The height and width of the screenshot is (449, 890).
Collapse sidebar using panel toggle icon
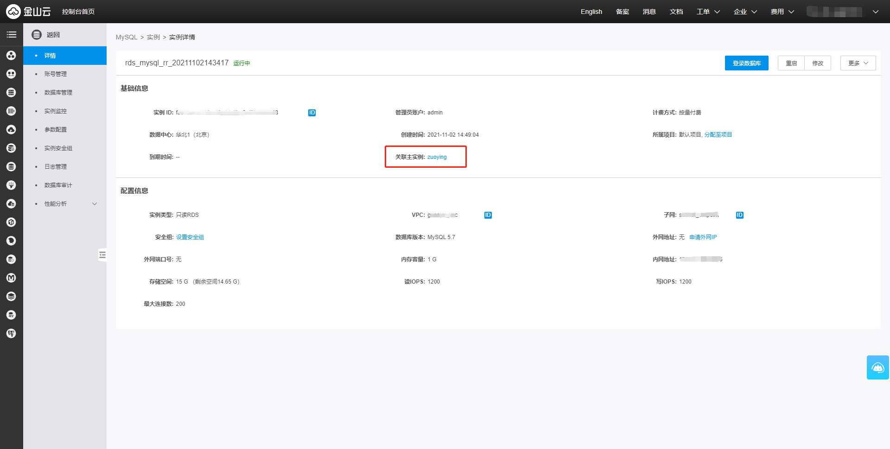tap(102, 255)
